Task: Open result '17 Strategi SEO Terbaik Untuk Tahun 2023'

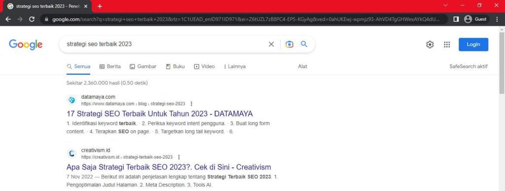Action: pyautogui.click(x=160, y=114)
